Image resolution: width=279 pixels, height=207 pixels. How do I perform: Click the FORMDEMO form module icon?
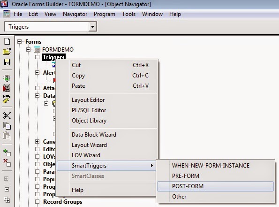point(37,50)
